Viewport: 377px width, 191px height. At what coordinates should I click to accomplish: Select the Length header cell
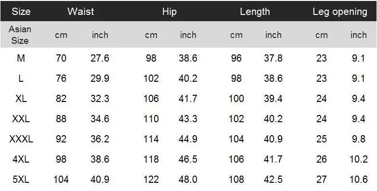[255, 12]
